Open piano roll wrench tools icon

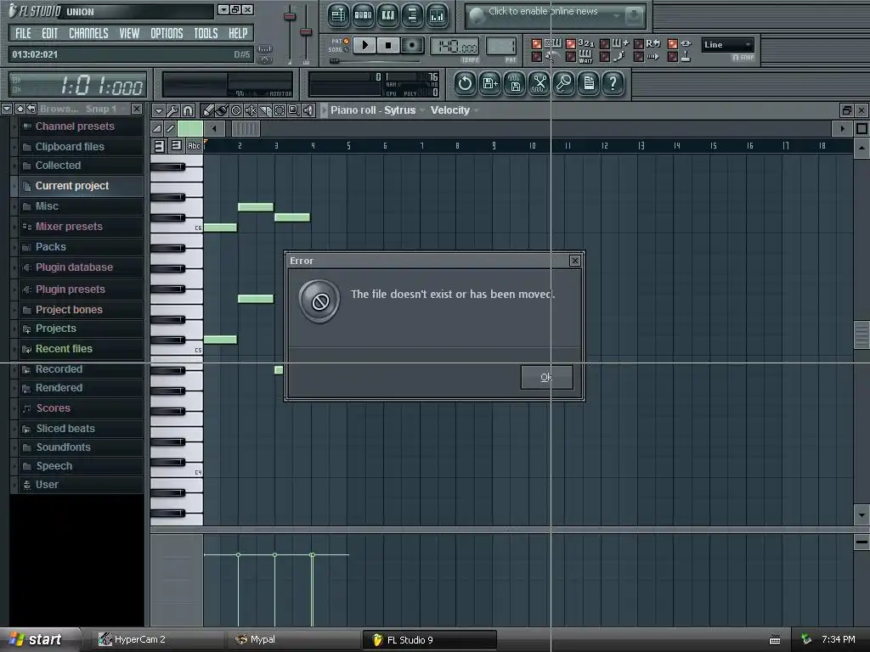click(172, 110)
